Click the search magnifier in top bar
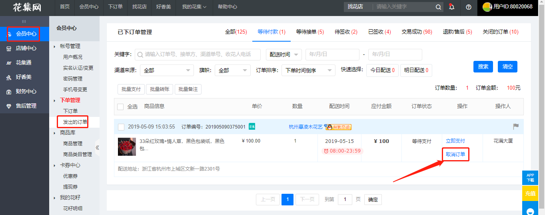Screen dimensions: 545x215 (x=438, y=7)
